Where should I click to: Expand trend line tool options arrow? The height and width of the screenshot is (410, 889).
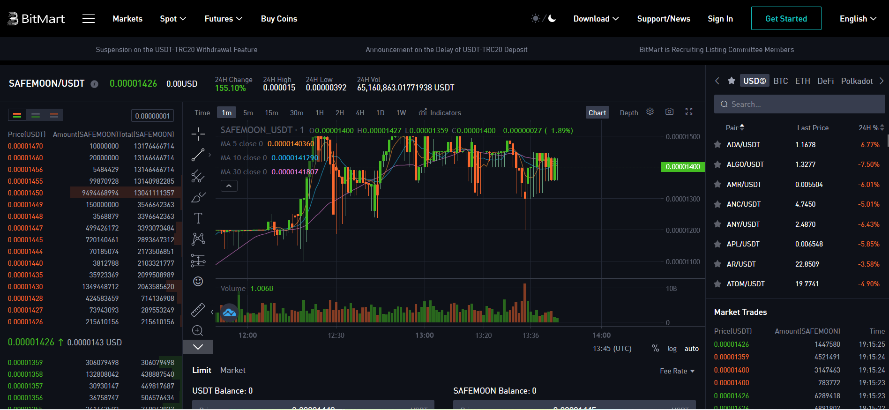coord(209,155)
